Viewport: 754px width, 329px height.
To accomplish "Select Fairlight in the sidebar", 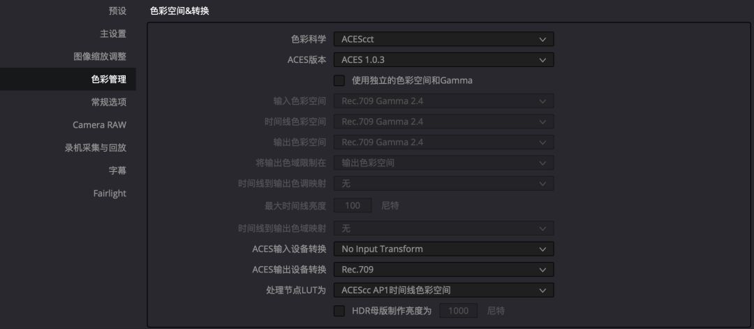I will [110, 193].
